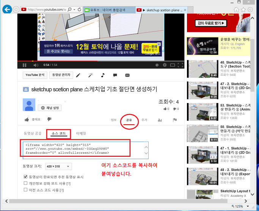Close the overlay ad with its X
Image resolution: width=259 pixels, height=211 pixels.
(x=159, y=44)
